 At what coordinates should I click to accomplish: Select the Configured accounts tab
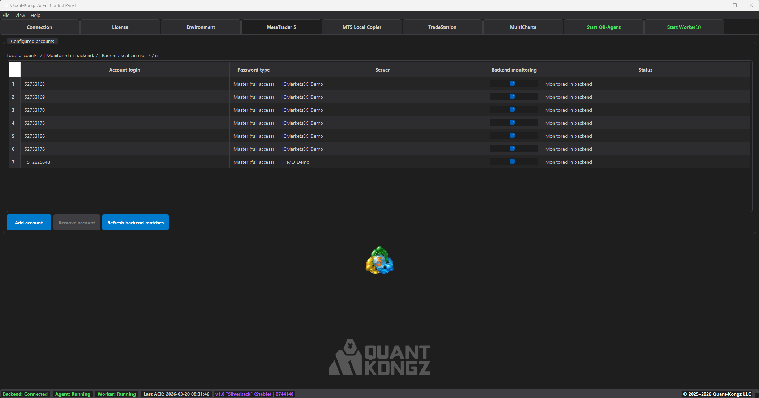click(x=32, y=41)
